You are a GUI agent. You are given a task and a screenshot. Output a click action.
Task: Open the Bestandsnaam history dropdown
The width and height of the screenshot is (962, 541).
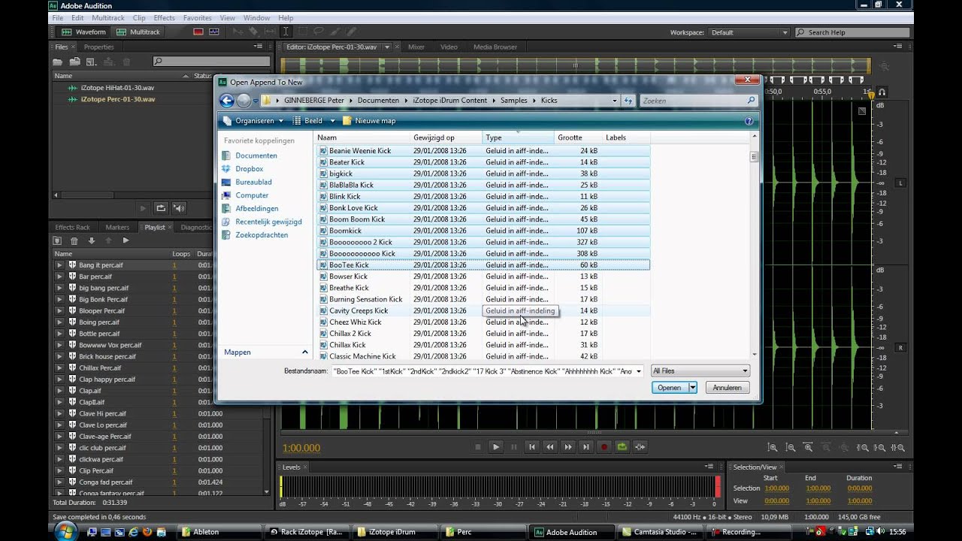pos(639,371)
